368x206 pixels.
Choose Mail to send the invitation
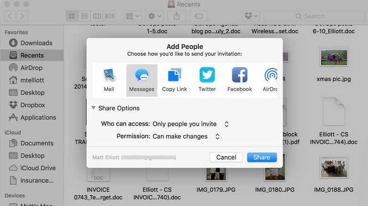pyautogui.click(x=109, y=80)
